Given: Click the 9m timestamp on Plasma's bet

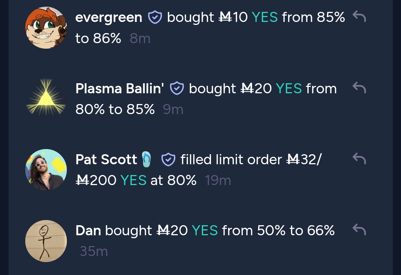Looking at the screenshot, I should tap(173, 110).
